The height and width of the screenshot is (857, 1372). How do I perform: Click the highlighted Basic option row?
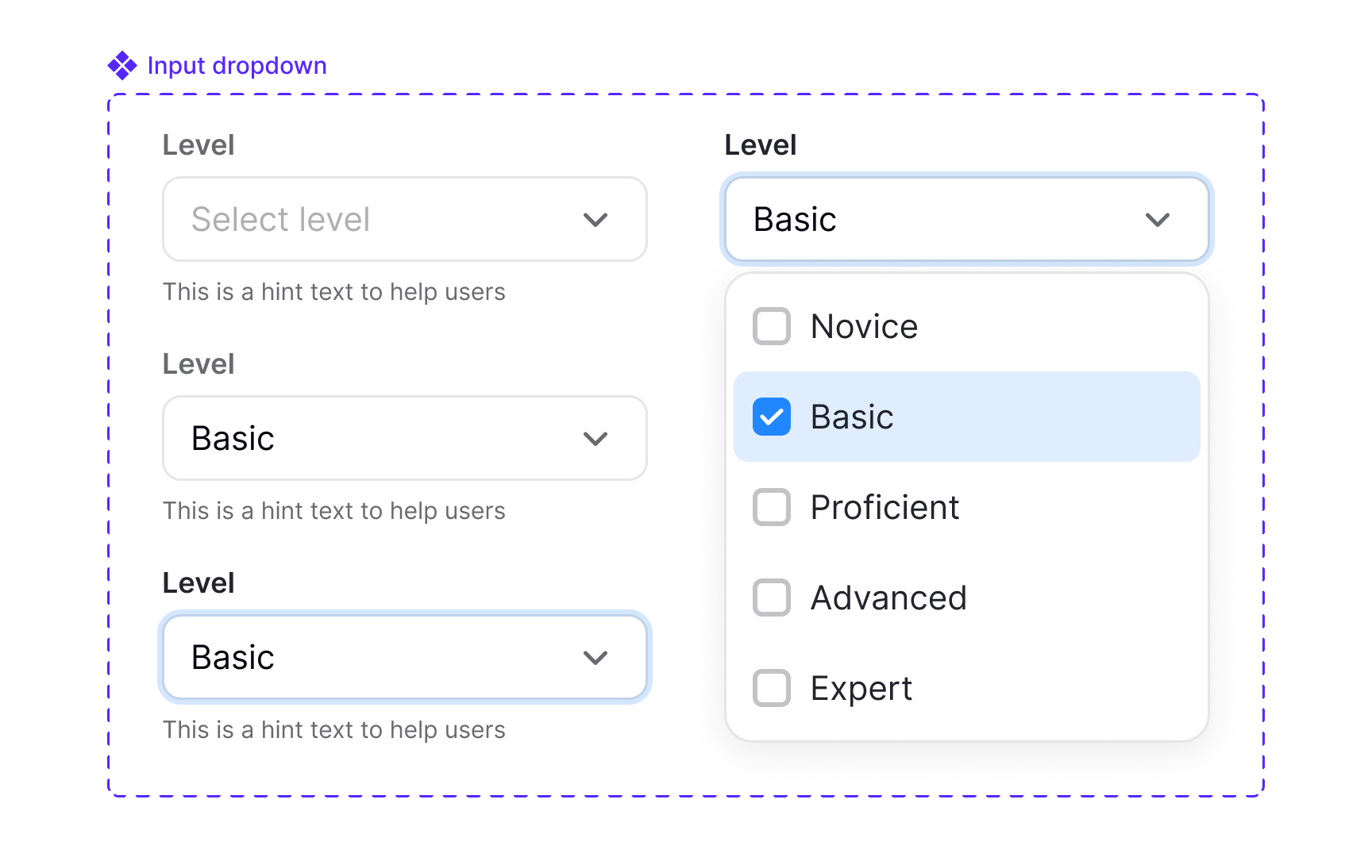965,417
